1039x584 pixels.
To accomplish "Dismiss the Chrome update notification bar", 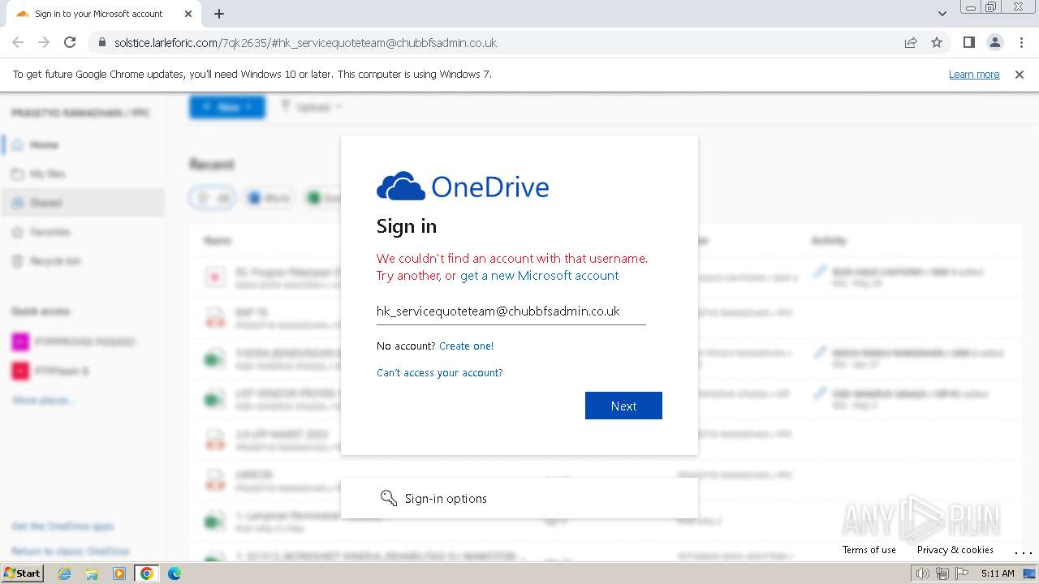I will click(x=1020, y=75).
